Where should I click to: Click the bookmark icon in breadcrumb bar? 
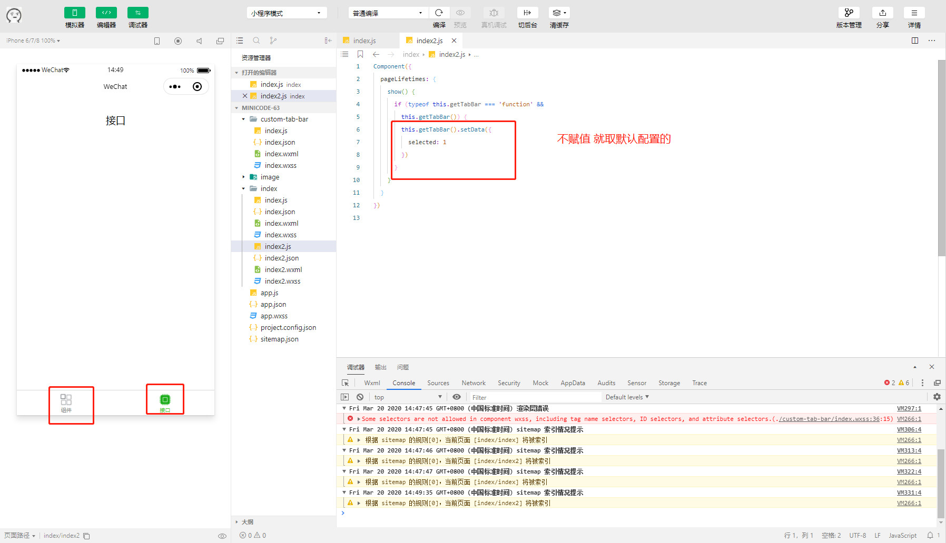(360, 54)
